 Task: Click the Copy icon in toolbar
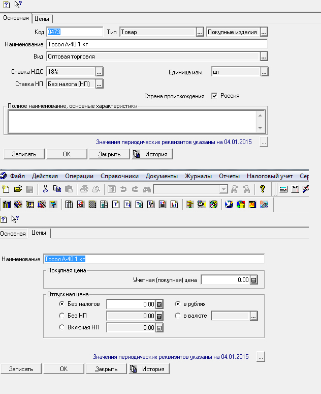(x=57, y=189)
